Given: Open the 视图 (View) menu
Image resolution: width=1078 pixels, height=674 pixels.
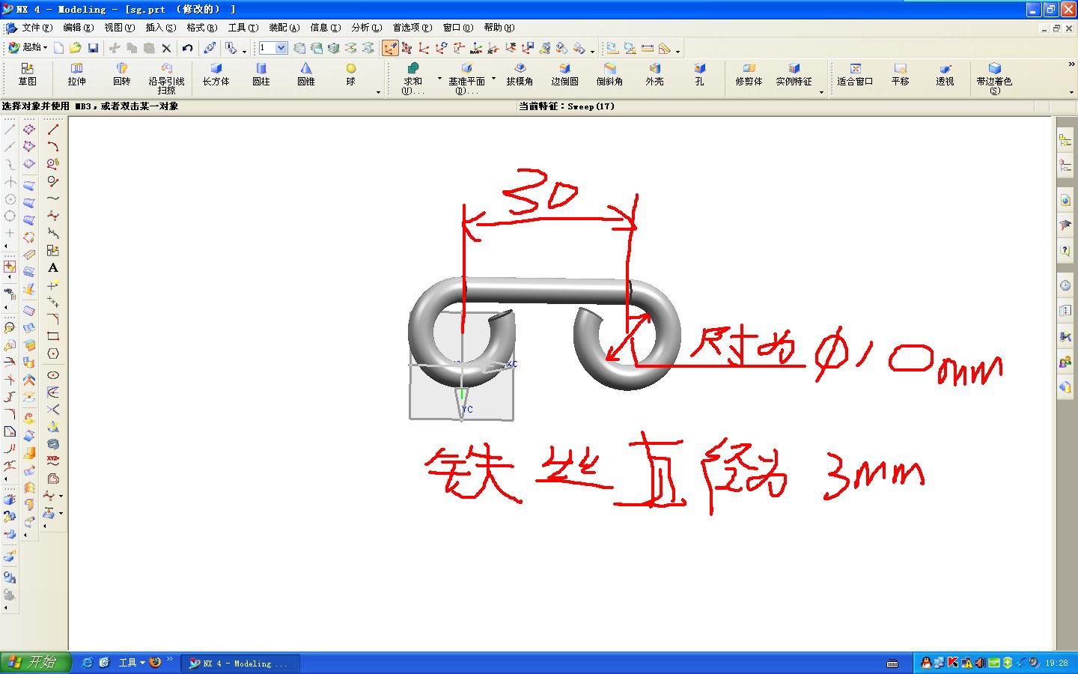Looking at the screenshot, I should click(x=119, y=28).
